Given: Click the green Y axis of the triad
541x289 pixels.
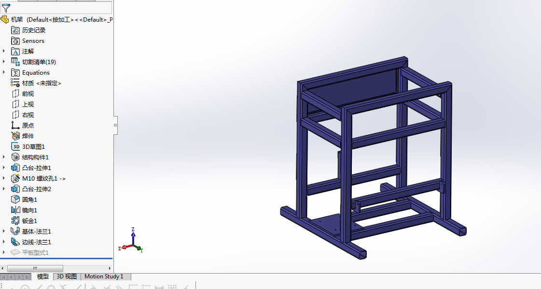Looking at the screenshot, I should (139, 249).
